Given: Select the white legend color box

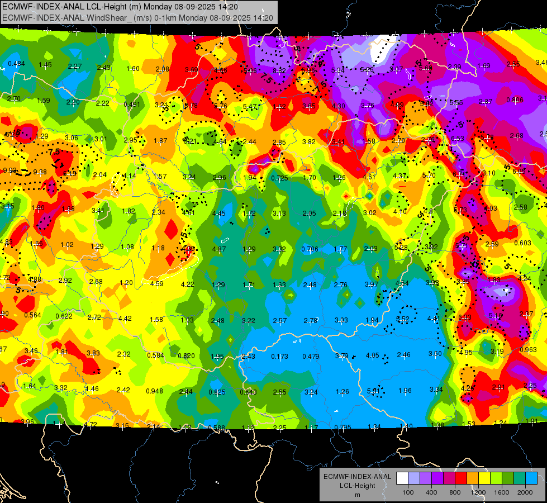Looking at the screenshot, I should click(402, 478).
